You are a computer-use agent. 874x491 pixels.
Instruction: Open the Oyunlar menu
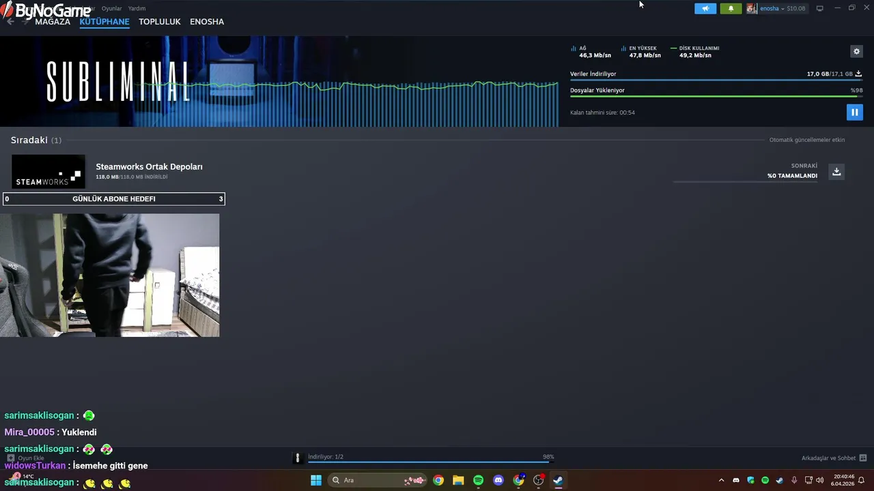coord(111,8)
